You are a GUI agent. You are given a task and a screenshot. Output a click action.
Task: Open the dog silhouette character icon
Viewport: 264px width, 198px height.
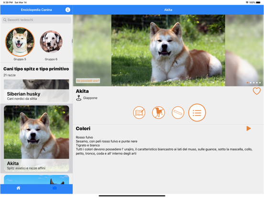[x=158, y=112]
